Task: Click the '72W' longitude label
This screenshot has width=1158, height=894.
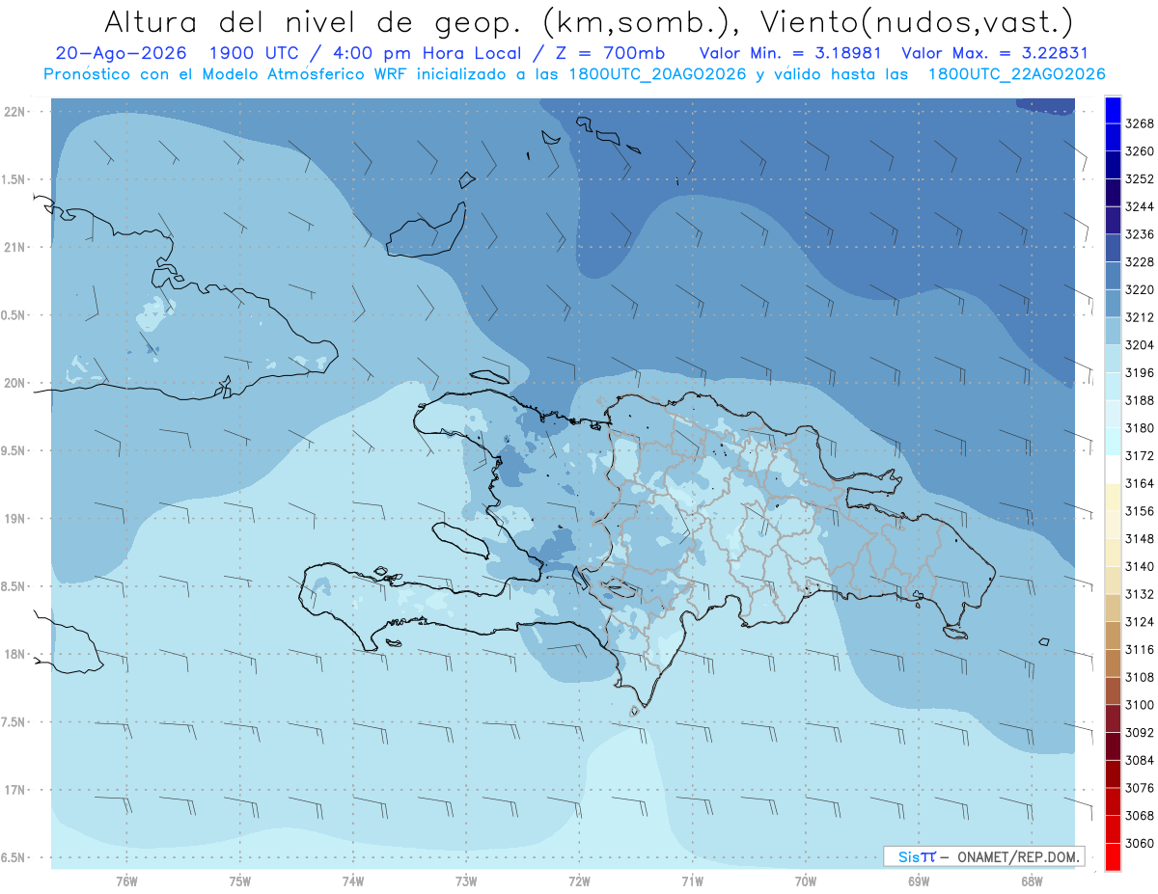Action: pyautogui.click(x=580, y=881)
